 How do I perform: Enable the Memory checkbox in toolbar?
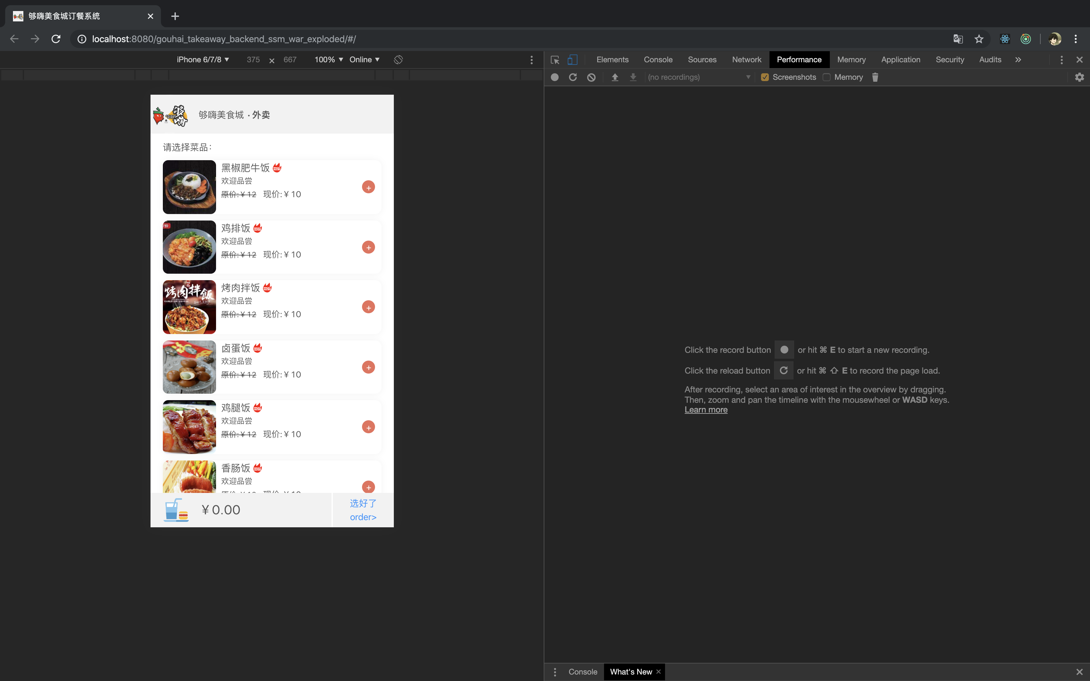(827, 78)
